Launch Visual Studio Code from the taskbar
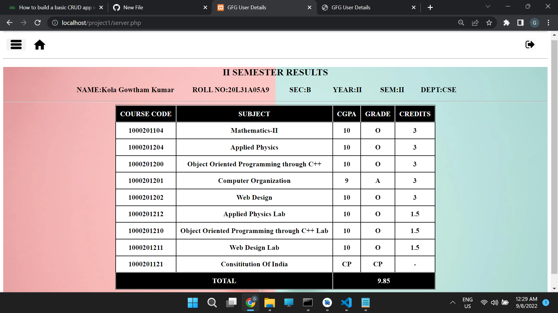 click(x=346, y=303)
